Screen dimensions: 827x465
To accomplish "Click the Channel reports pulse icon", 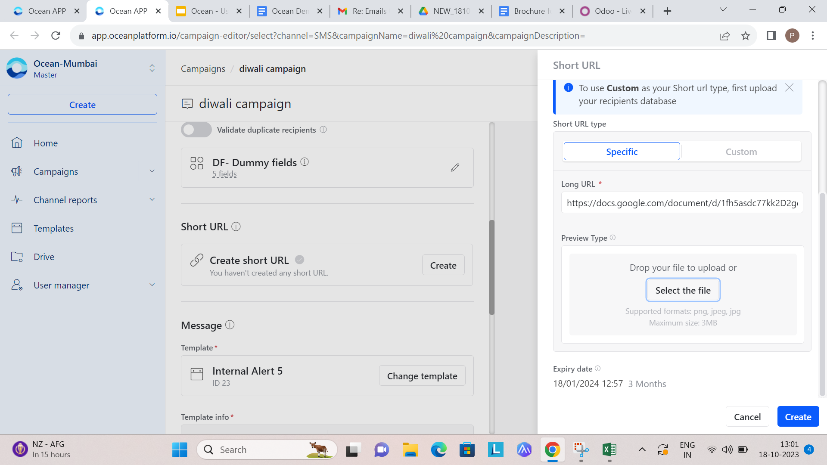I will point(17,200).
